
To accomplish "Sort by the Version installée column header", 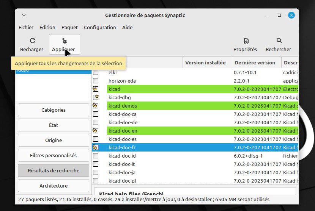I will tap(207, 63).
